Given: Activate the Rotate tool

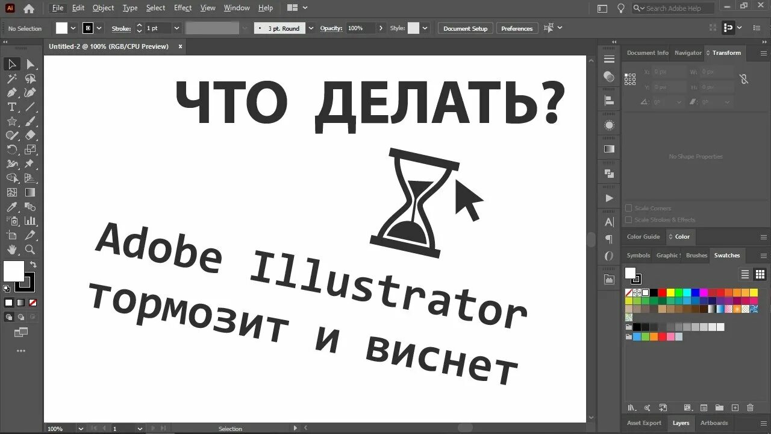Looking at the screenshot, I should pyautogui.click(x=11, y=149).
